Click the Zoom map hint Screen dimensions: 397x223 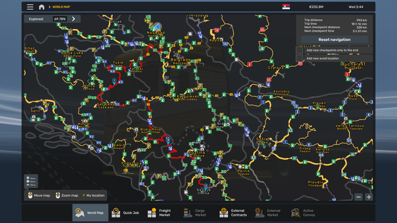coord(67,196)
